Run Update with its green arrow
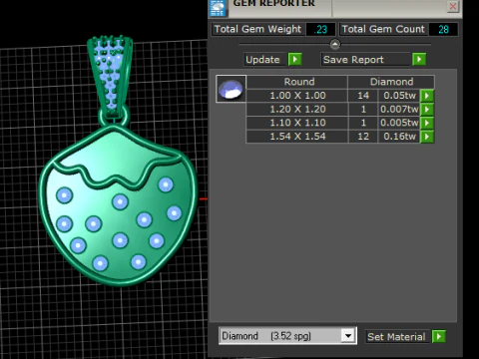Viewport: 479px width, 359px height. pyautogui.click(x=295, y=60)
